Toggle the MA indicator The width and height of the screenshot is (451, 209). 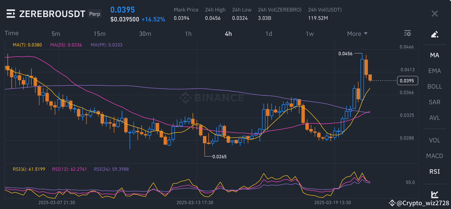[435, 55]
